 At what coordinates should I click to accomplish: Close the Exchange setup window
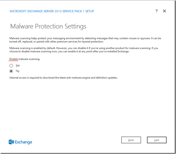(164, 11)
